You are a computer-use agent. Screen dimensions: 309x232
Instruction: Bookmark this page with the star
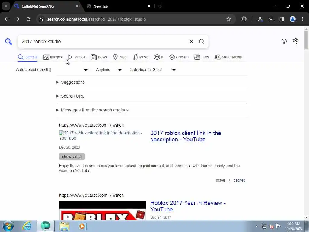coord(229,19)
